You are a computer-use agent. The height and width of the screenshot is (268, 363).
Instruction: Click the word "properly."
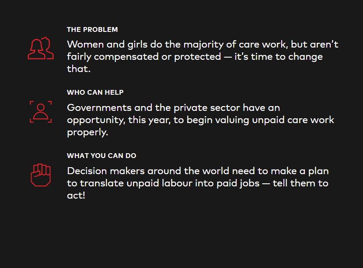pos(87,132)
